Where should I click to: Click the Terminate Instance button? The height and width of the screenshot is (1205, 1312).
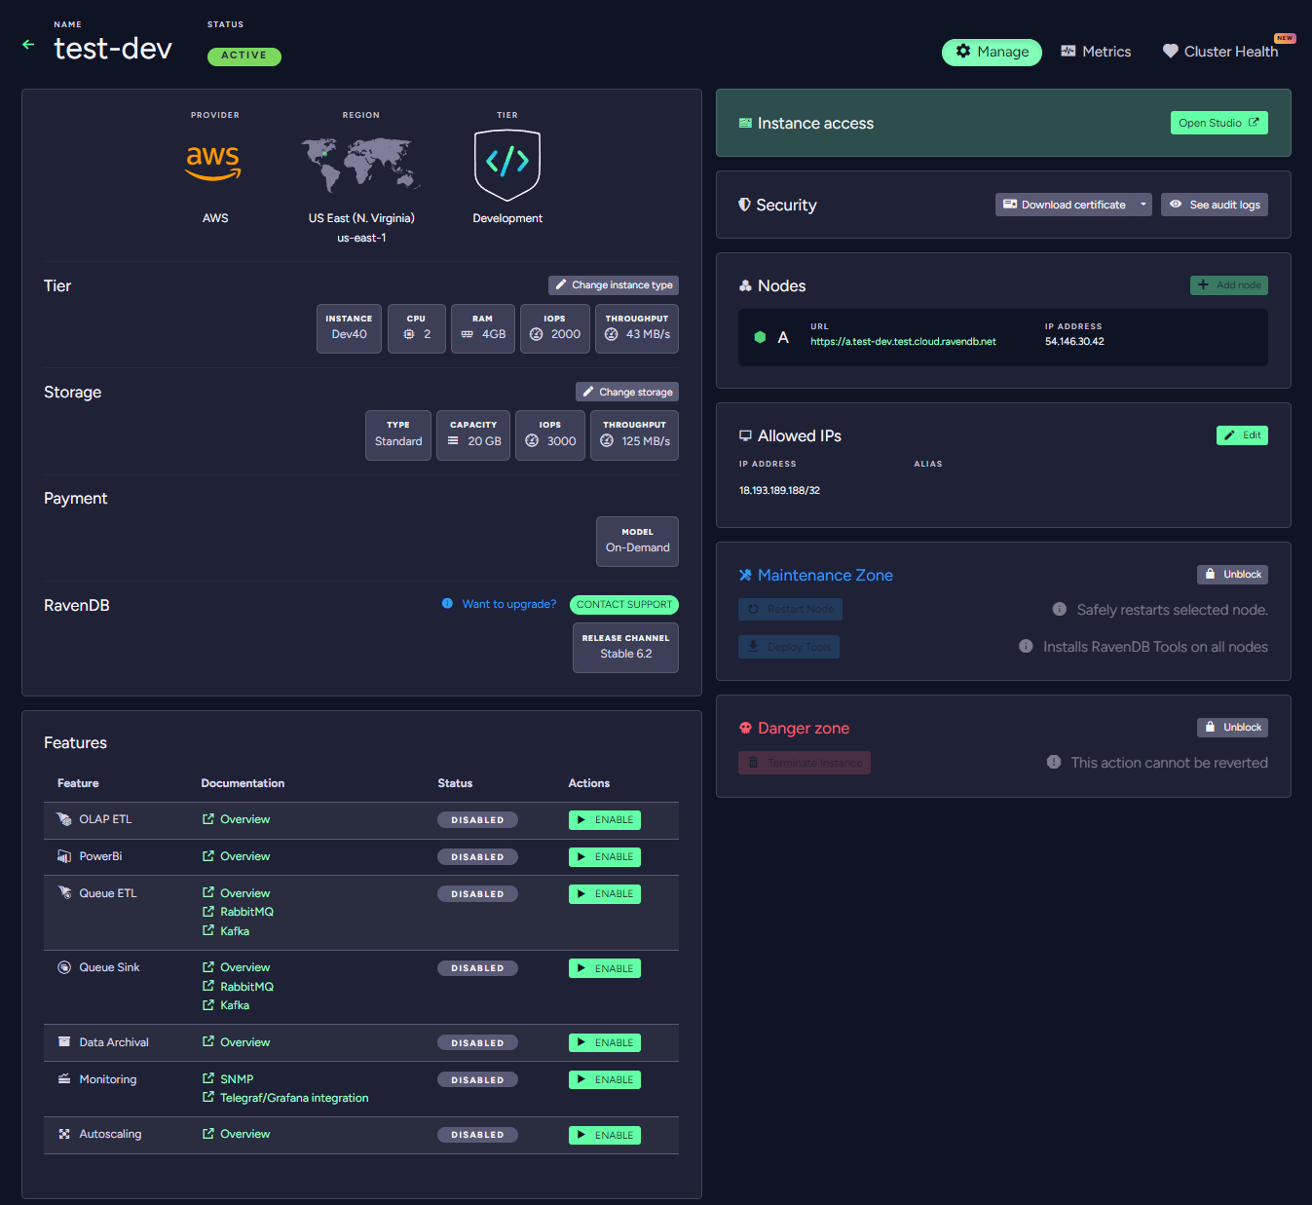[x=805, y=763]
